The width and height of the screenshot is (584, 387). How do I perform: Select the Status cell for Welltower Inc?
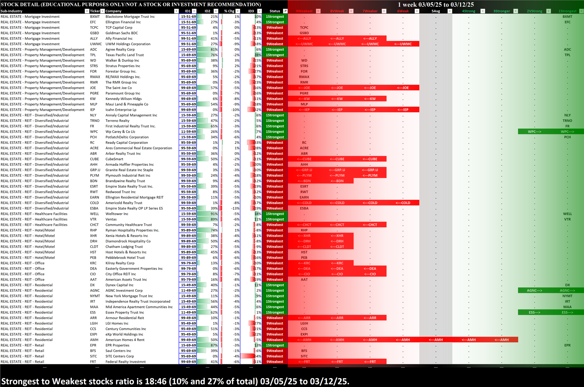(274, 214)
